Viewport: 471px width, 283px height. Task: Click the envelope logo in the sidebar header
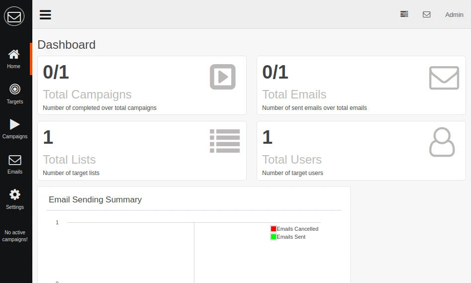point(14,16)
